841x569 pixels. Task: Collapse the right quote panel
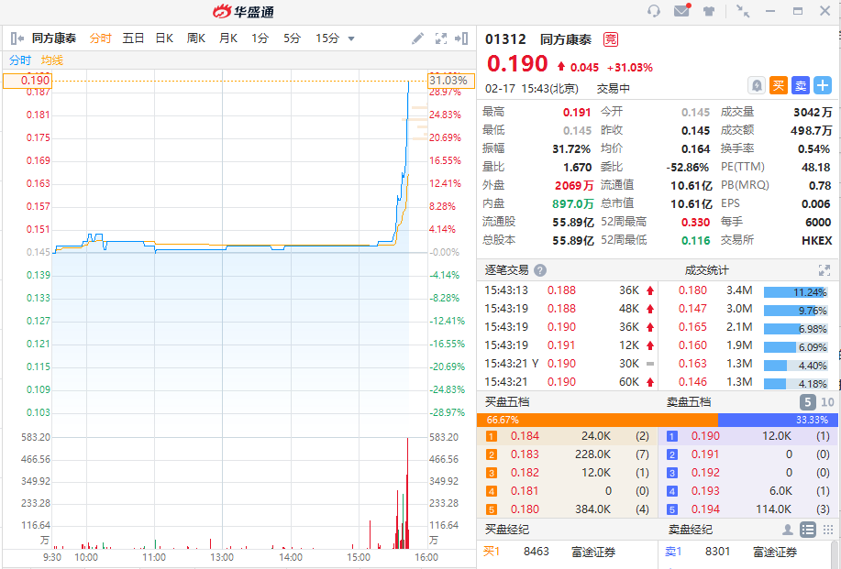(461, 38)
